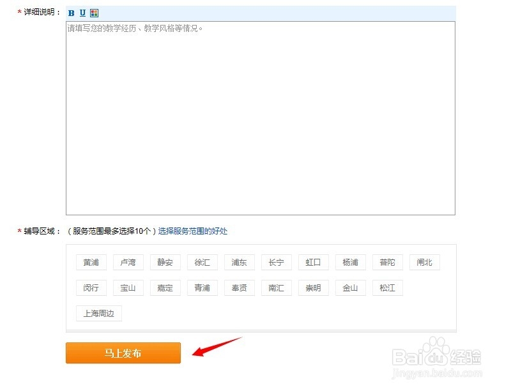Choose the 普陀 district
Viewport: 511px width, 391px height.
point(387,262)
